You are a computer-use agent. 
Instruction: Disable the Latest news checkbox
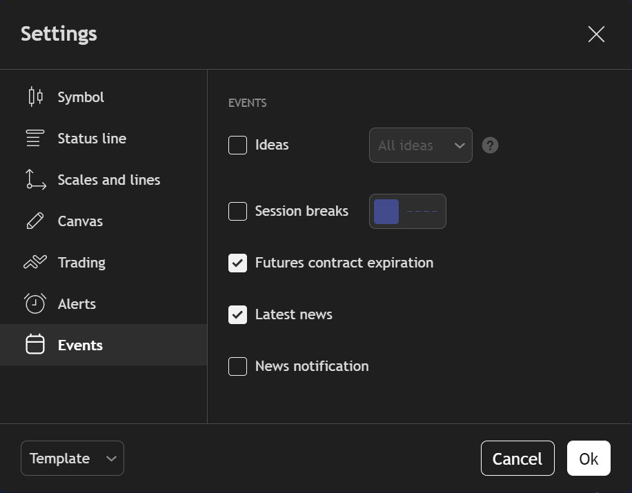(x=237, y=314)
